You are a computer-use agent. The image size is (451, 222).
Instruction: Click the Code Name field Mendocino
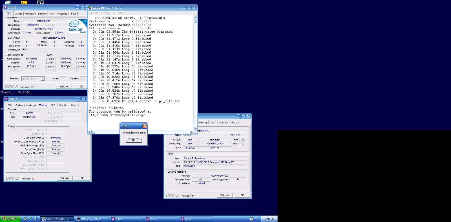point(33,25)
